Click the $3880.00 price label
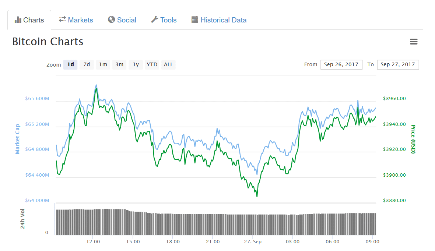Screen dimensions: 435x251 tap(394, 200)
